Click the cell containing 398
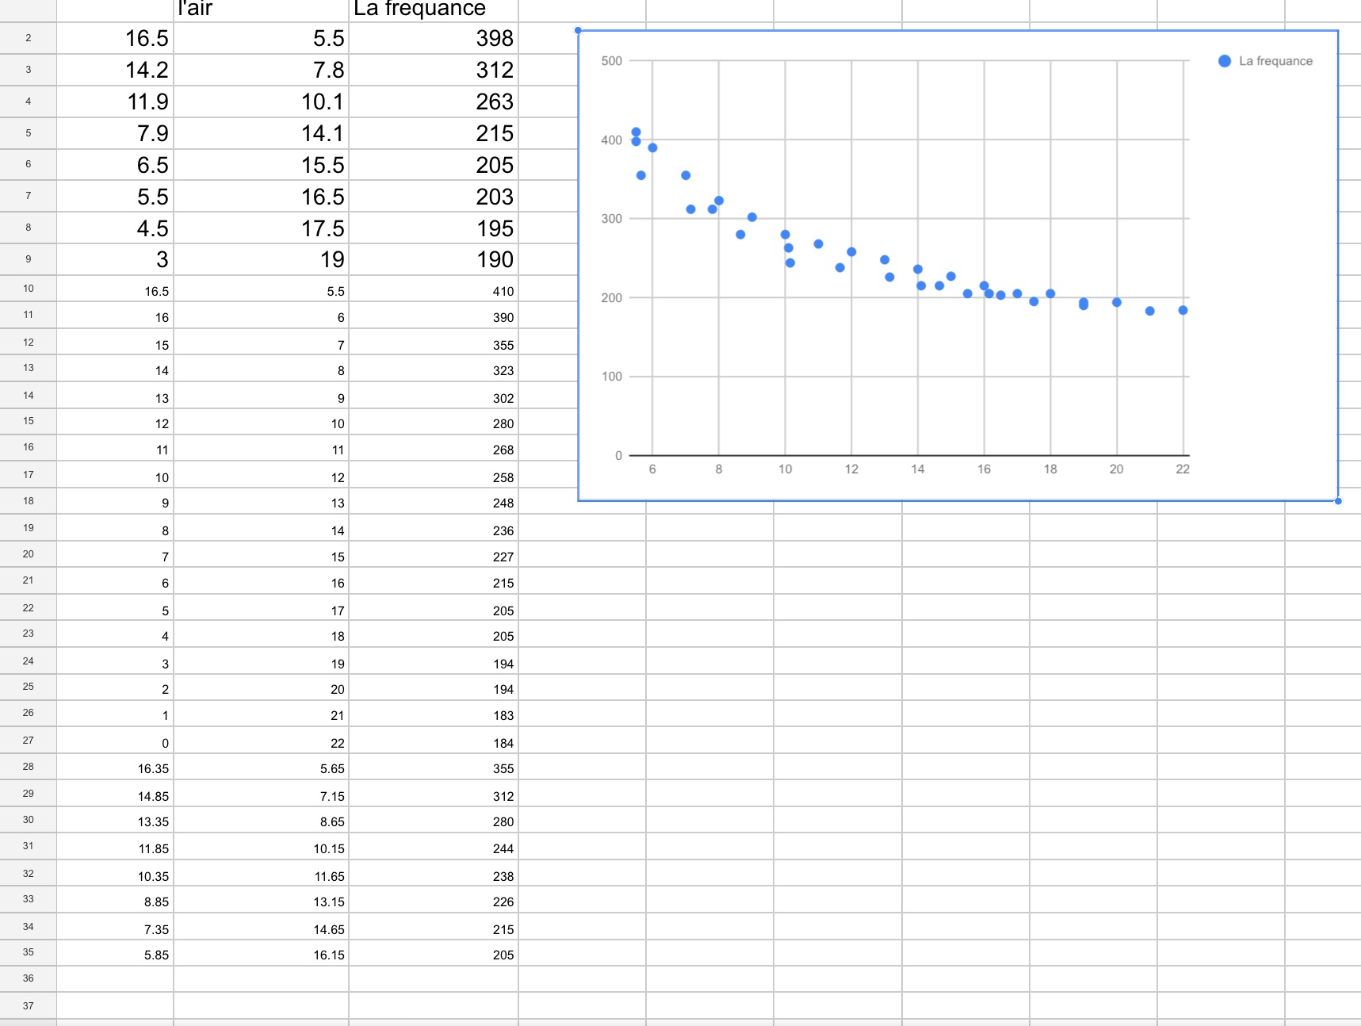Image resolution: width=1361 pixels, height=1026 pixels. [434, 38]
